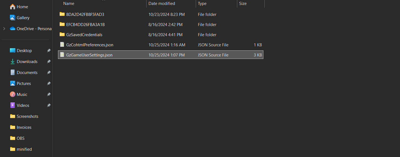
Task: Select the GzCohtmlPreferences.json file
Action: pyautogui.click(x=90, y=45)
